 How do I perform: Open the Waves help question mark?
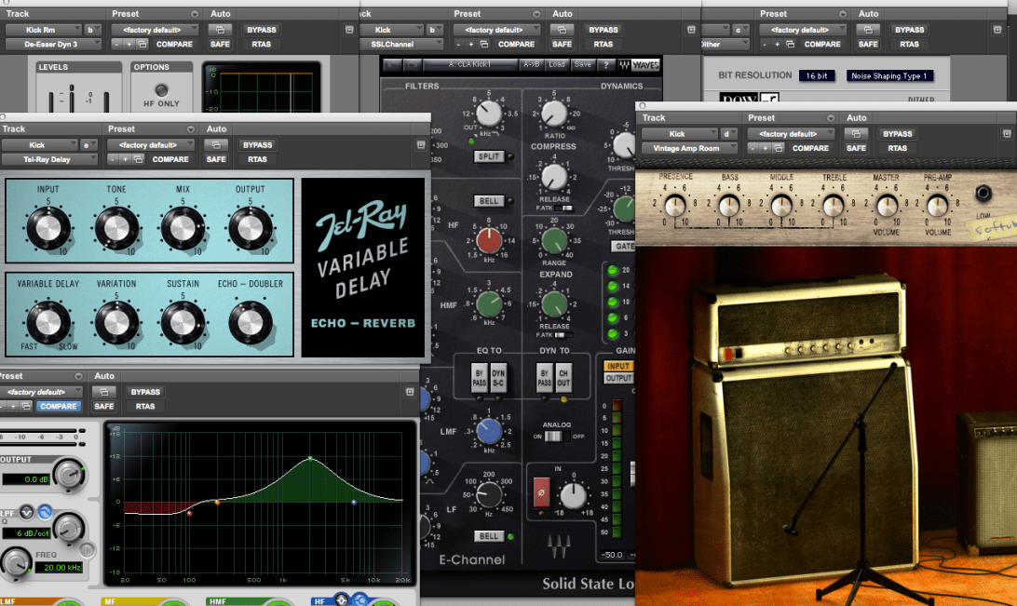[608, 65]
